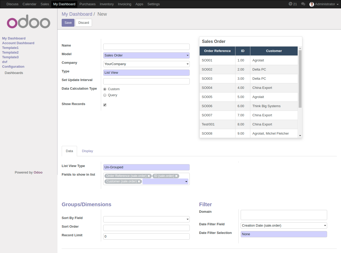Open the Inventory menu item
This screenshot has width=341, height=253.
click(x=107, y=4)
